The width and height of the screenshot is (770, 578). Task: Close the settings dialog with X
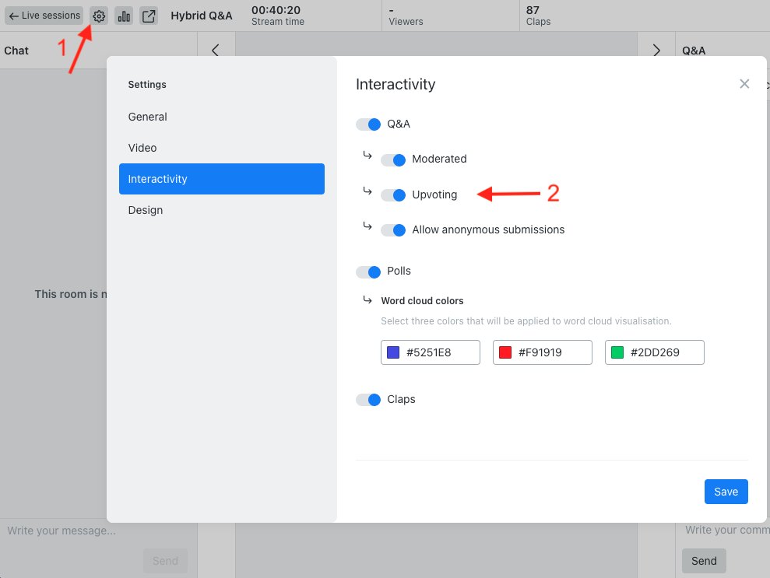[744, 84]
